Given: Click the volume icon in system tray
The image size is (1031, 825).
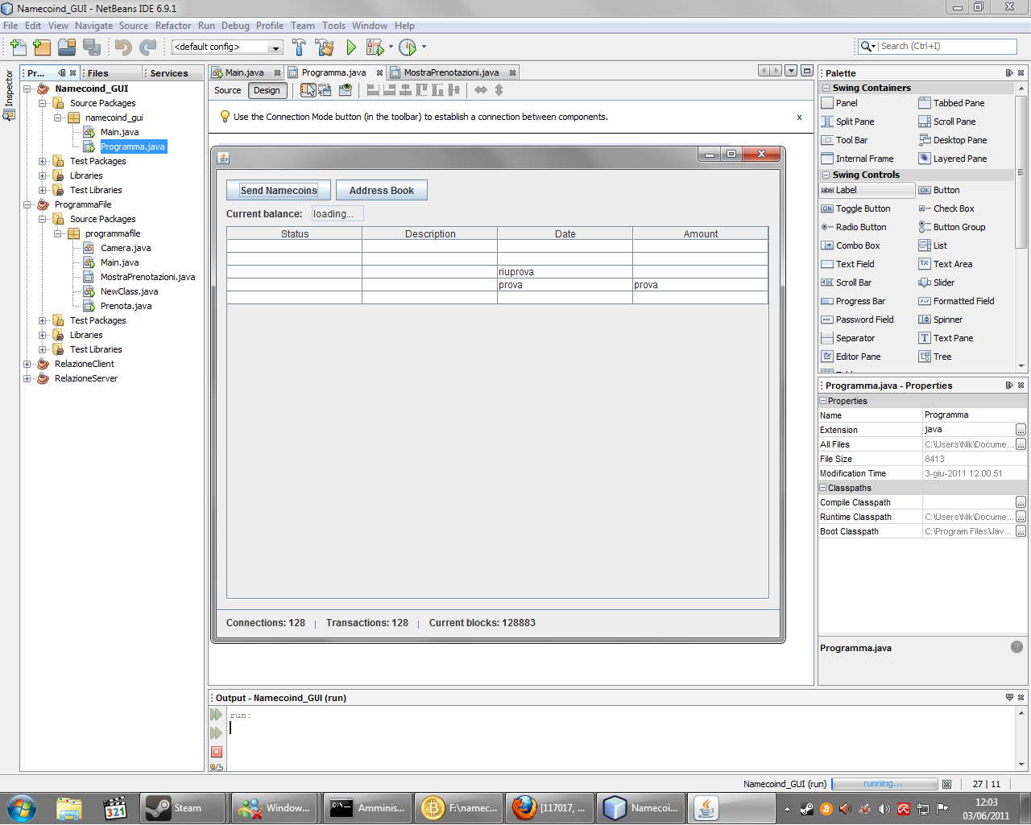Looking at the screenshot, I should pos(884,809).
